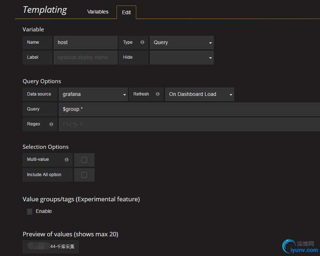320x256 pixels.
Task: Click the Label optional display name field
Action: pos(85,57)
